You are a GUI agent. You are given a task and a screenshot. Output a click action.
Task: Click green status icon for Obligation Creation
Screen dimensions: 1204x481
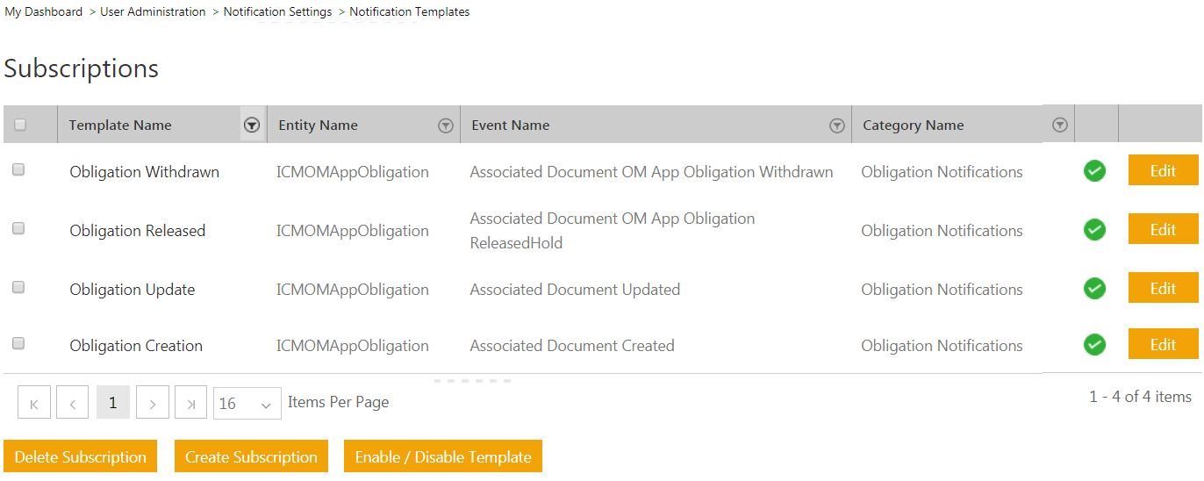[x=1094, y=345]
